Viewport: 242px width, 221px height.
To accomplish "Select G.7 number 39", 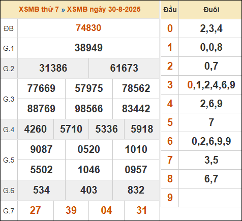I will pyautogui.click(x=71, y=210).
